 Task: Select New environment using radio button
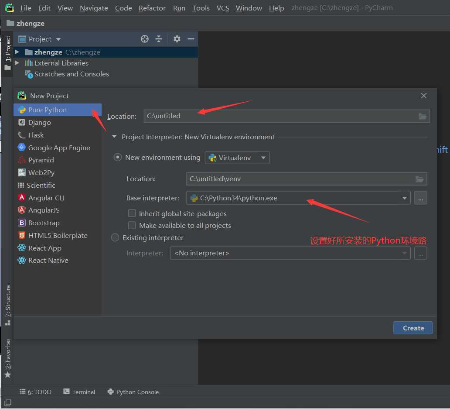pyautogui.click(x=117, y=158)
